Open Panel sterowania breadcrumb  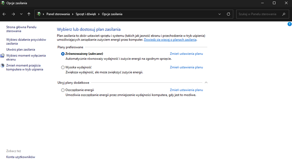click(58, 14)
